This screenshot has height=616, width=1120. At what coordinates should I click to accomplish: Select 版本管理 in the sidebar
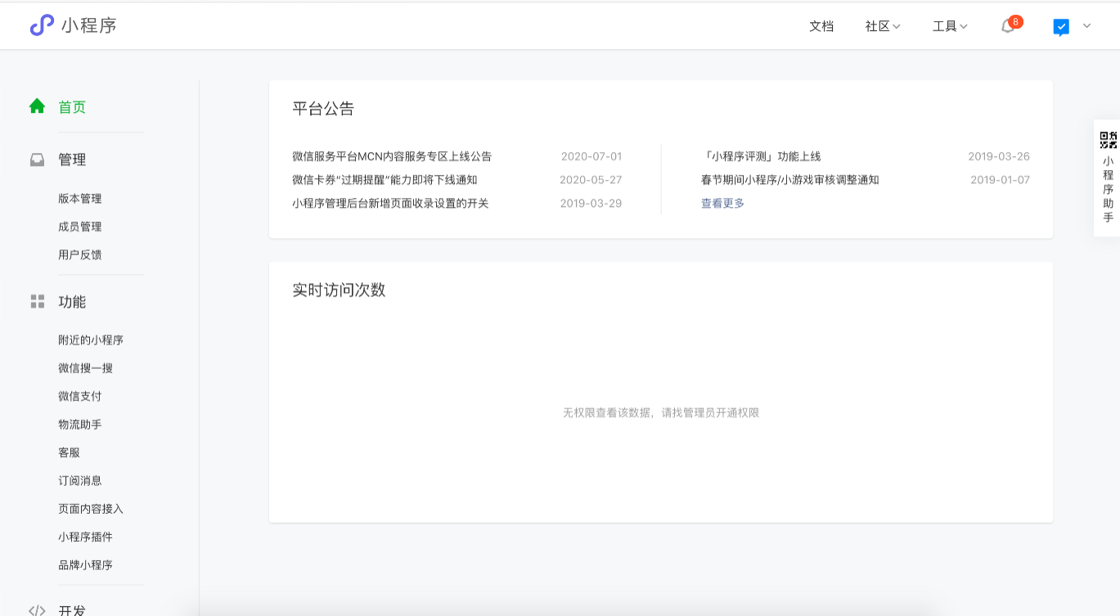coord(80,199)
